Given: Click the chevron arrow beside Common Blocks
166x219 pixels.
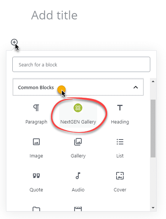Looking at the screenshot, I should 136,87.
